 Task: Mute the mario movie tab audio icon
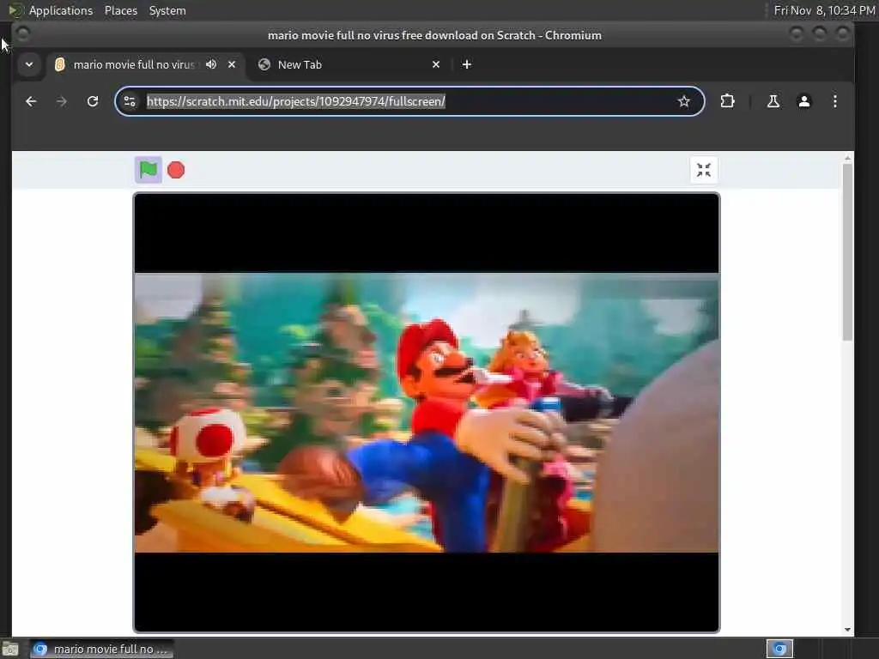coord(211,64)
